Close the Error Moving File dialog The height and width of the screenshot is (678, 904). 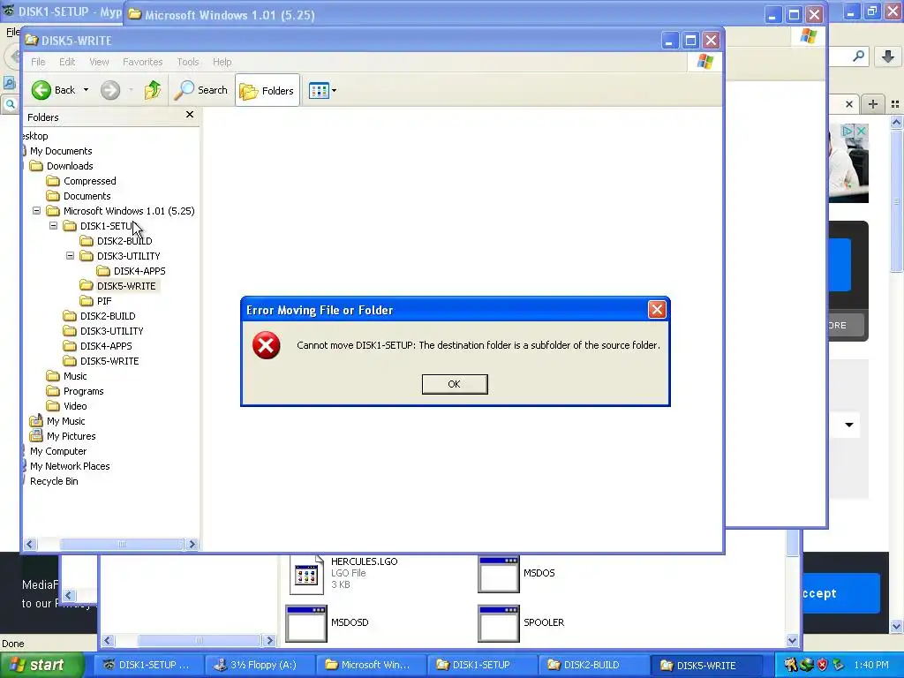coord(657,310)
